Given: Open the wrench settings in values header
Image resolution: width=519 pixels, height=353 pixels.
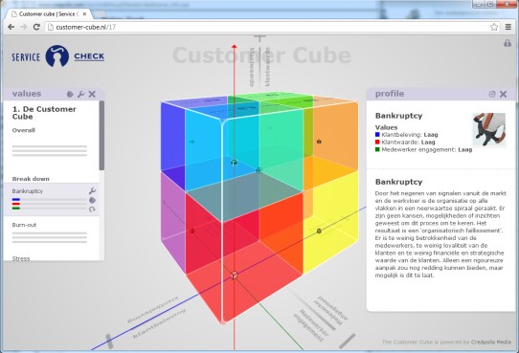Looking at the screenshot, I should pyautogui.click(x=80, y=94).
